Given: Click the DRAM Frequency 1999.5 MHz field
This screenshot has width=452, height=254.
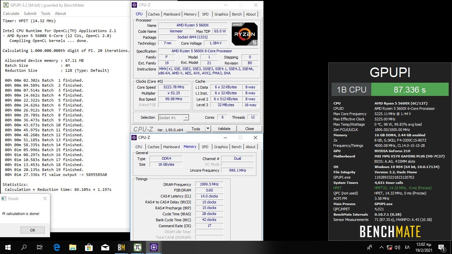Looking at the screenshot, I should click(209, 185).
